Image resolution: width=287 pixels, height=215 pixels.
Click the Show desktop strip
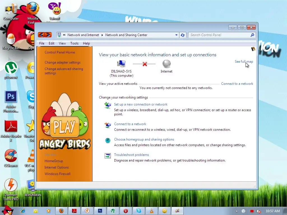pos(286,211)
